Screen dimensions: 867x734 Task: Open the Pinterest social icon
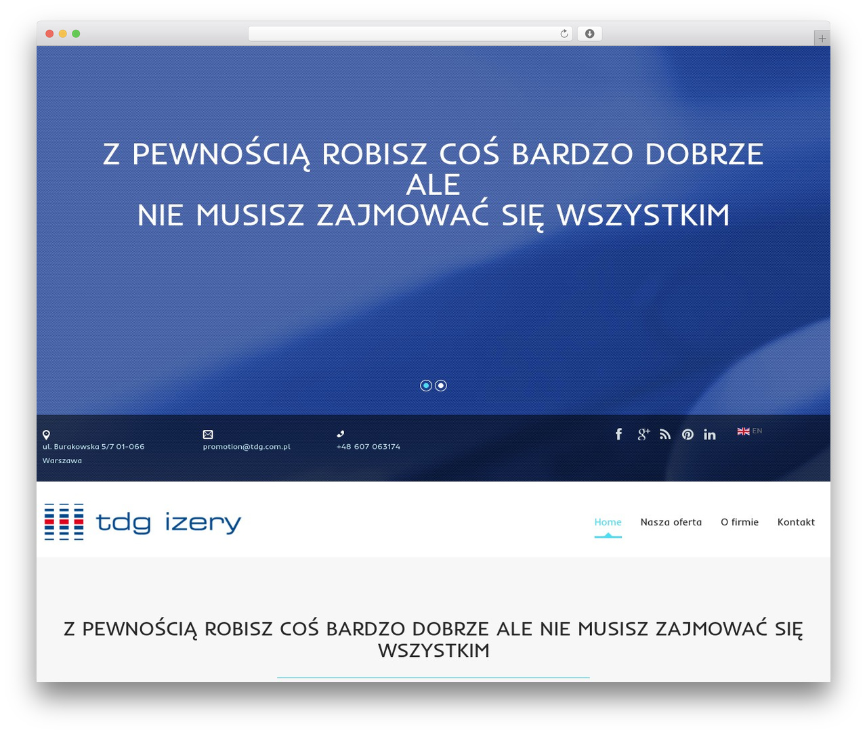click(x=688, y=435)
